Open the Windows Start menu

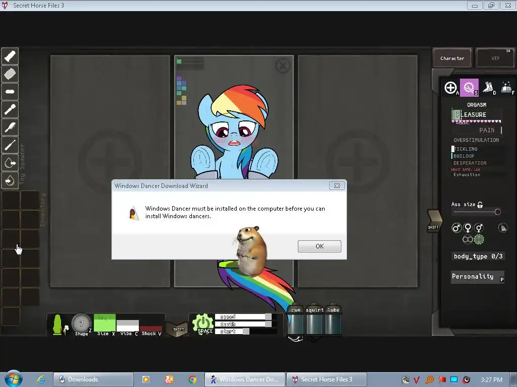[13, 379]
